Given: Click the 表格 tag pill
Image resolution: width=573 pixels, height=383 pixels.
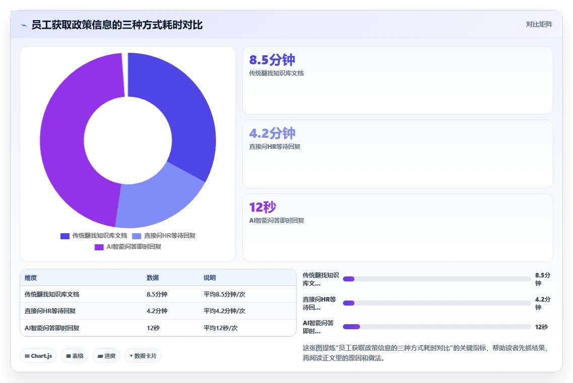Looking at the screenshot, I should pyautogui.click(x=75, y=356).
